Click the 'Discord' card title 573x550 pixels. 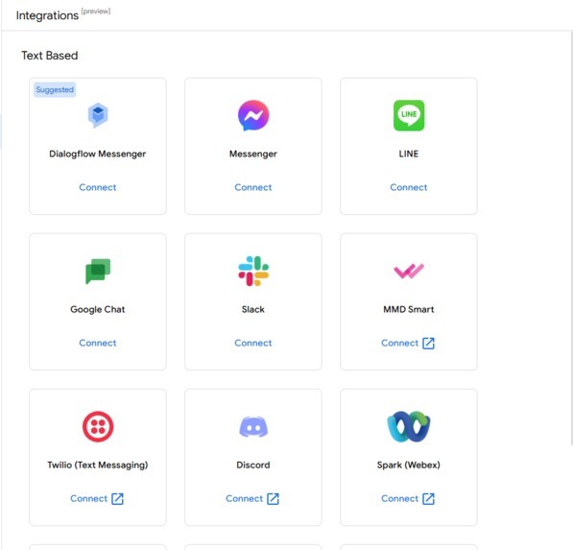(x=253, y=466)
